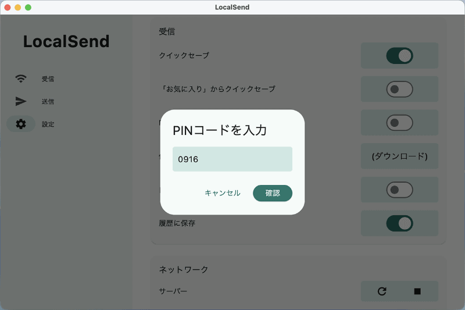Toggle the switch below the ダウンロード button

399,190
